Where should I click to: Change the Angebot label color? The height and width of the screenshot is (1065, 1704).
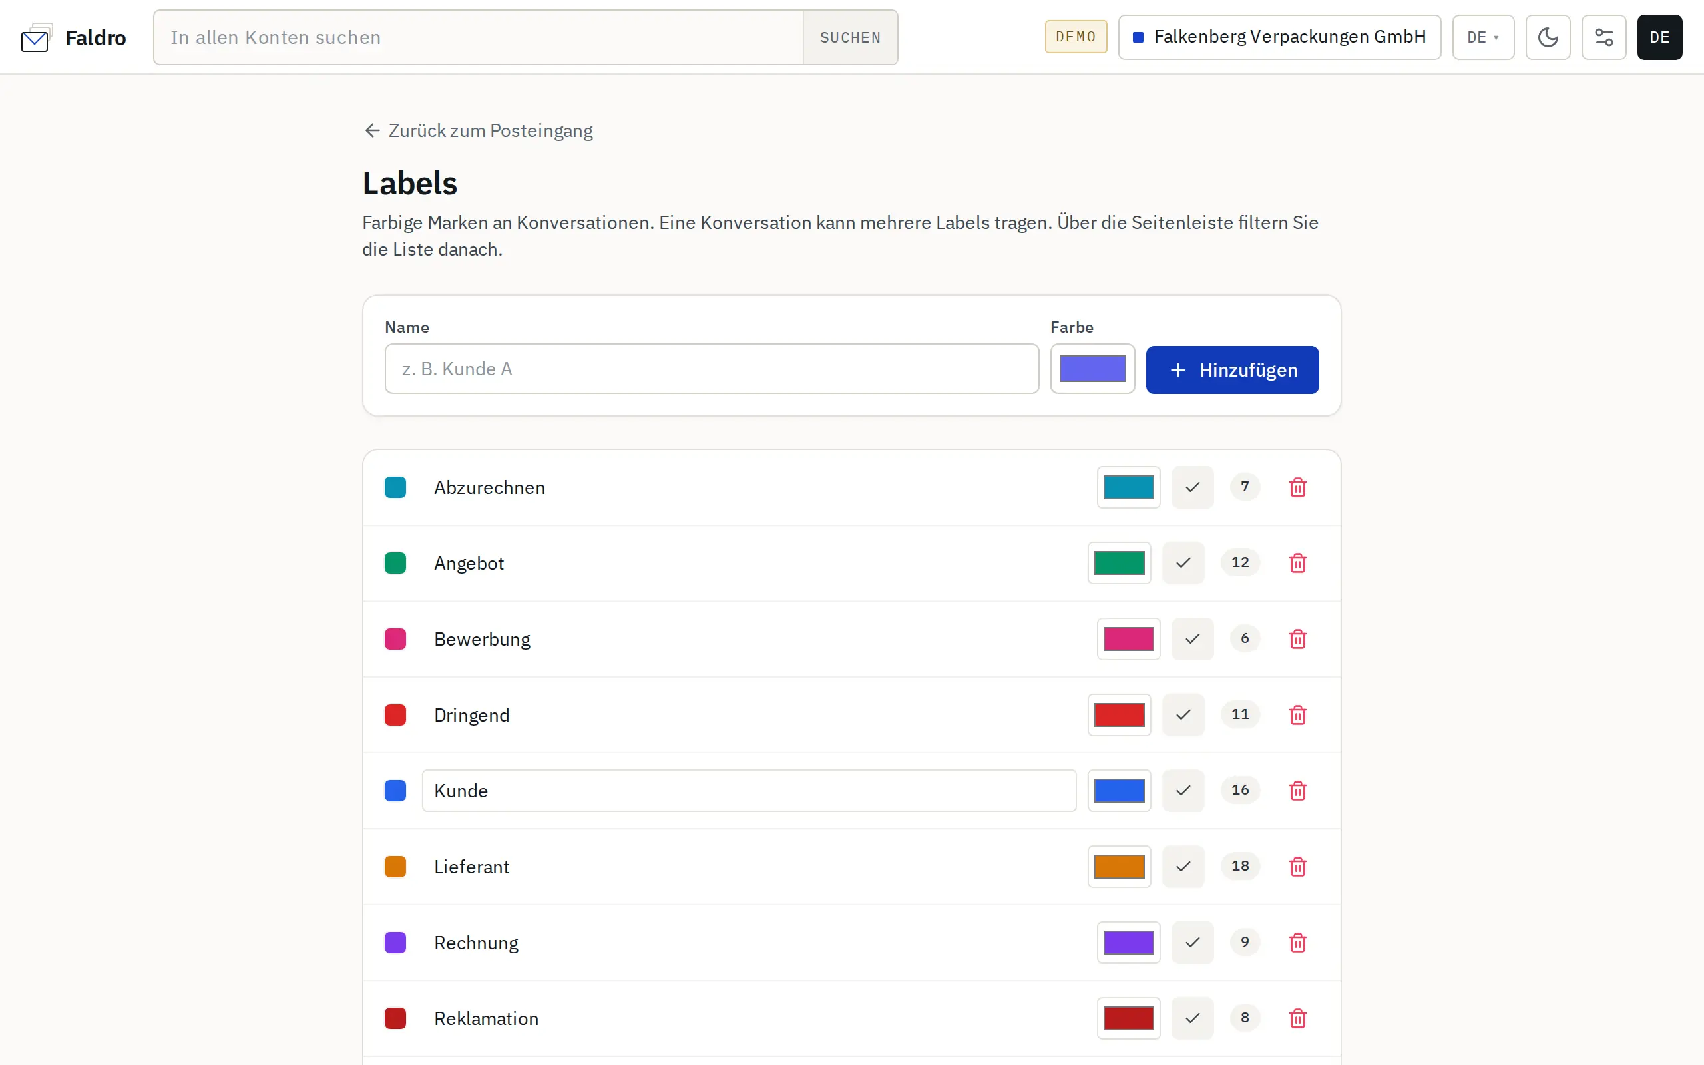[x=1119, y=564]
